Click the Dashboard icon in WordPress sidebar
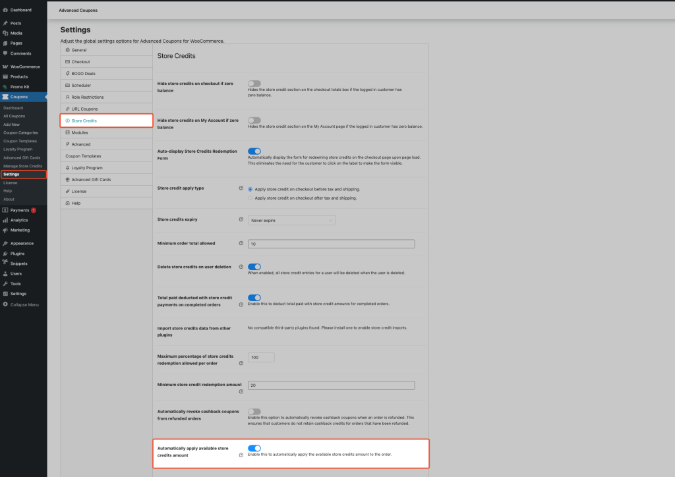This screenshot has height=477, width=675. (5, 10)
